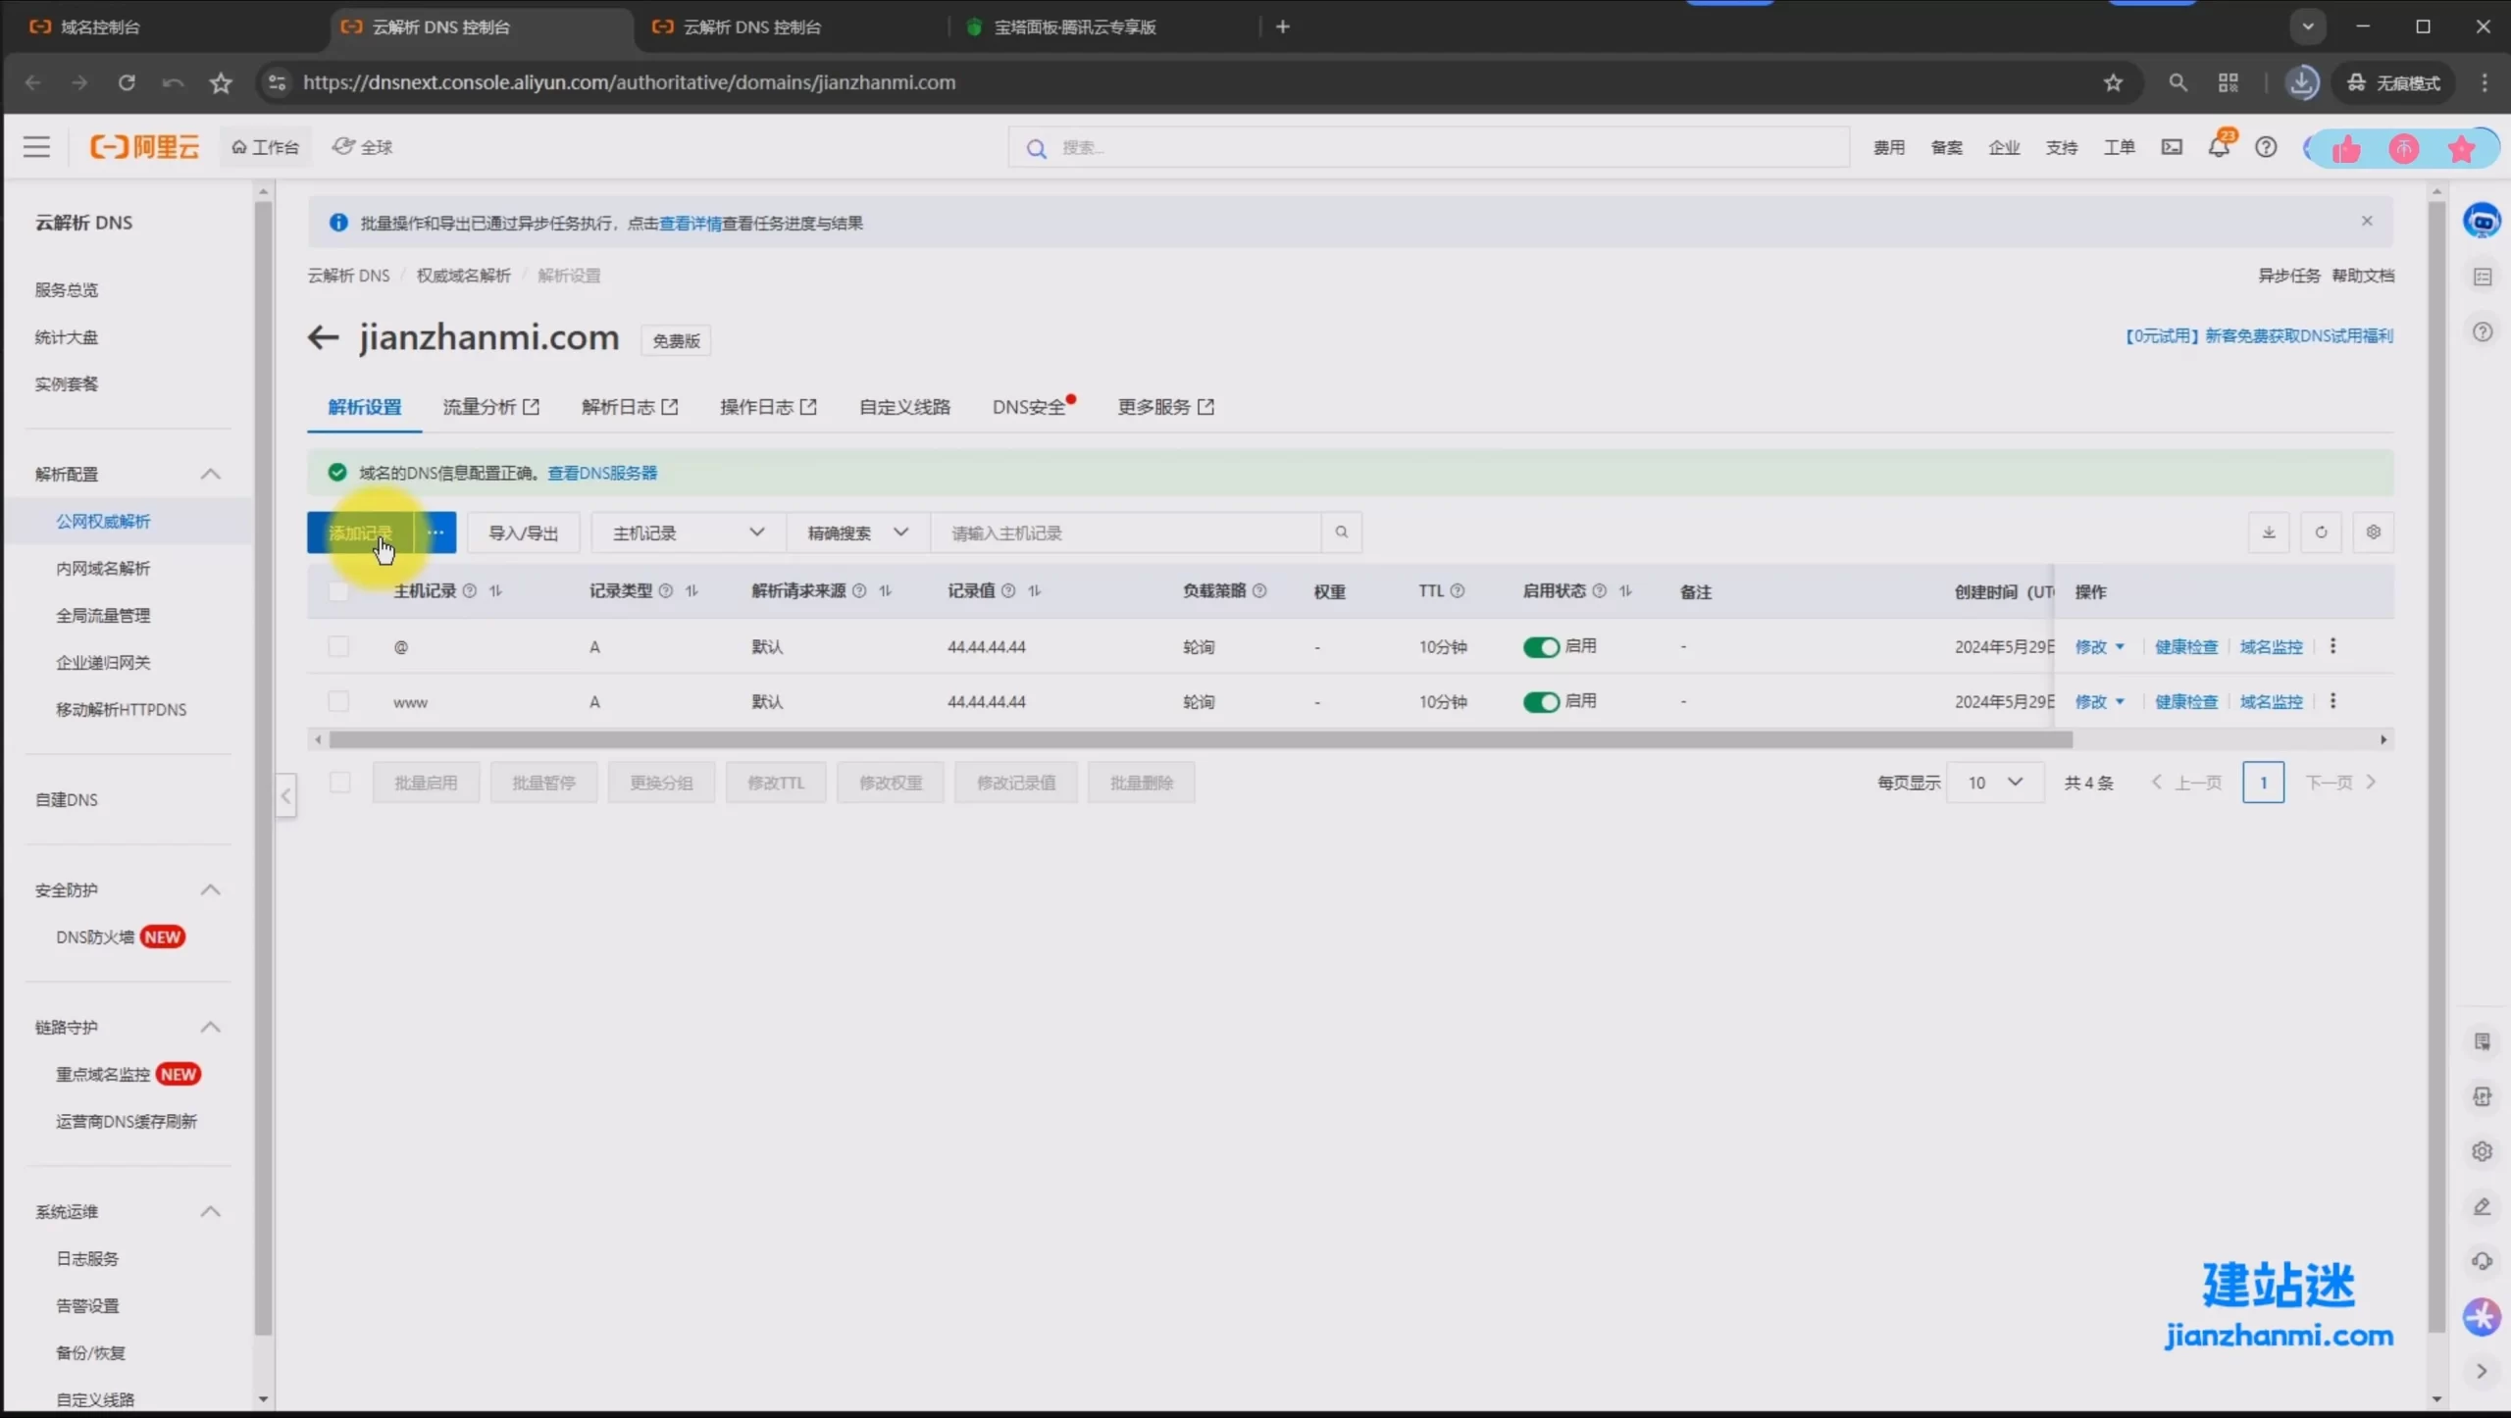Open the DNS安全 tab

click(1028, 407)
